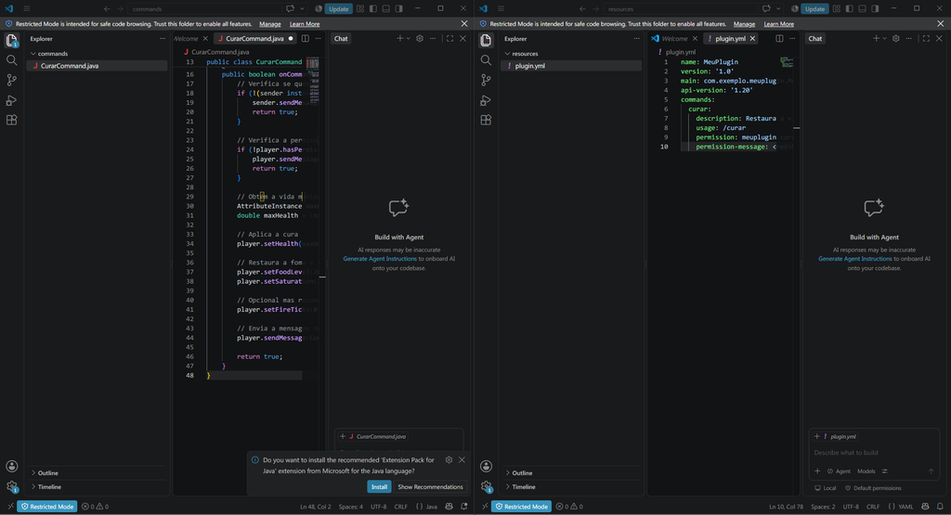The image size is (951, 515).
Task: Open Source Control view in left window
Action: pyautogui.click(x=11, y=80)
